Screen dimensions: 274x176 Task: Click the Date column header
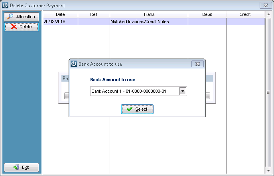pos(61,14)
